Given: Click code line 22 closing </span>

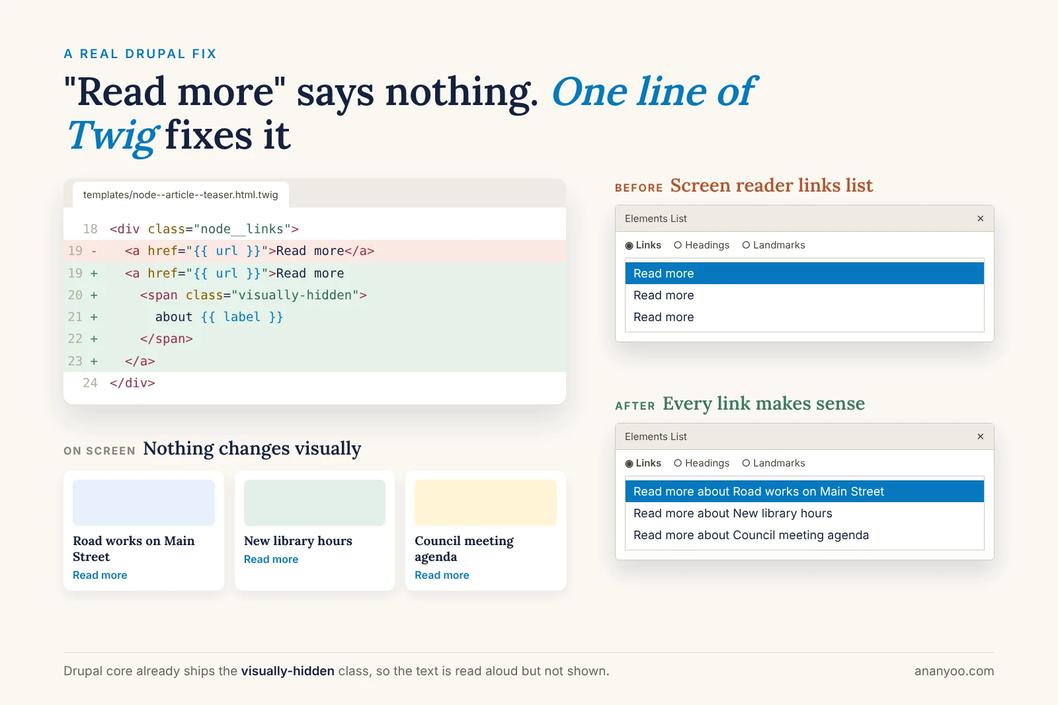Looking at the screenshot, I should (315, 339).
